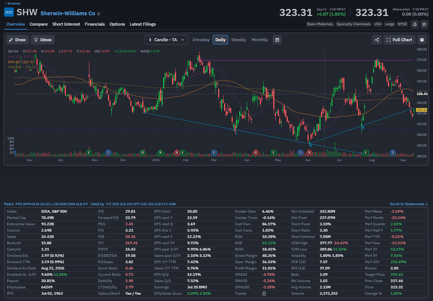Expand the Full Chart view

[x=399, y=40]
